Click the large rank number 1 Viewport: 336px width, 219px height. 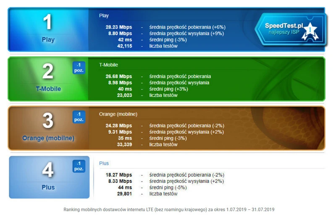pos(48,22)
